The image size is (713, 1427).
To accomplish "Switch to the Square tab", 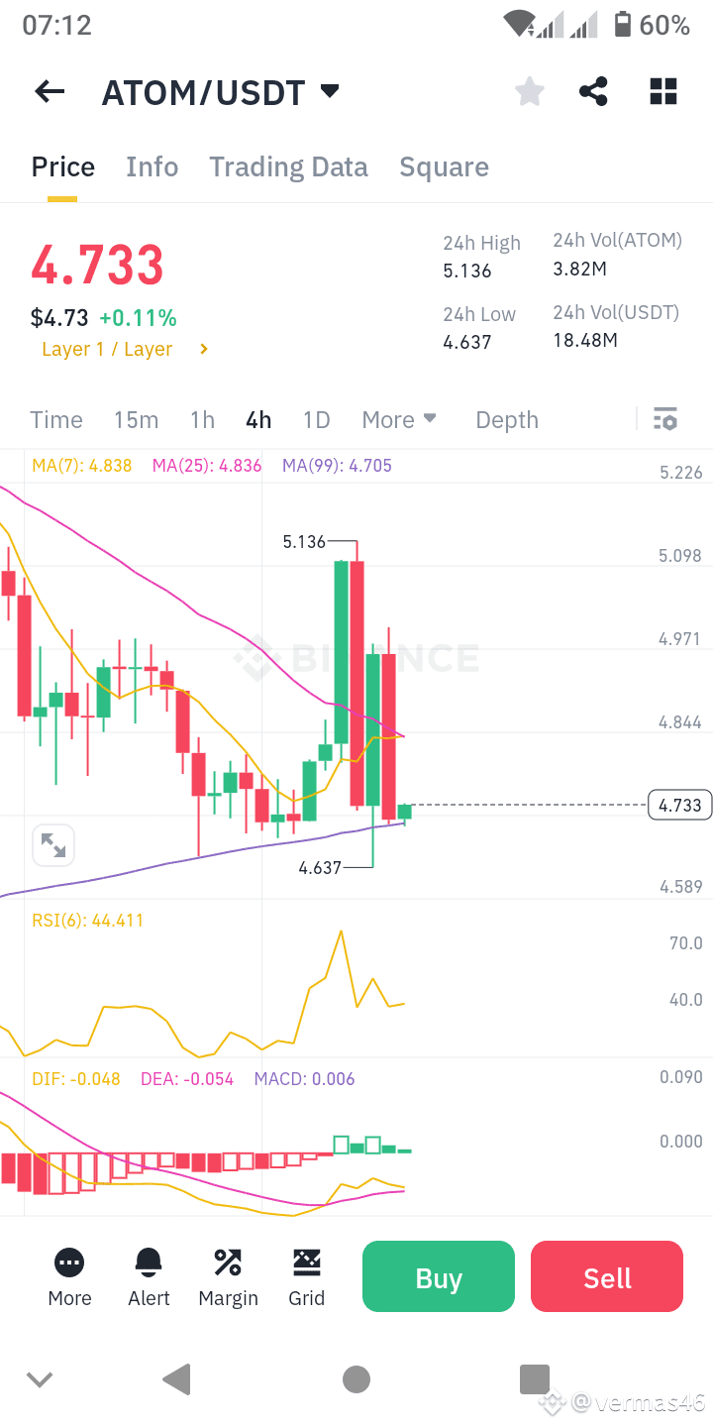I will (444, 166).
